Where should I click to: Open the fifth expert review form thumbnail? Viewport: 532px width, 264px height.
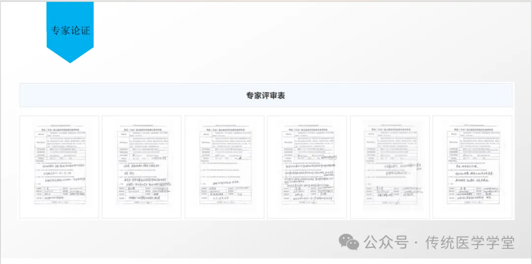pos(390,167)
